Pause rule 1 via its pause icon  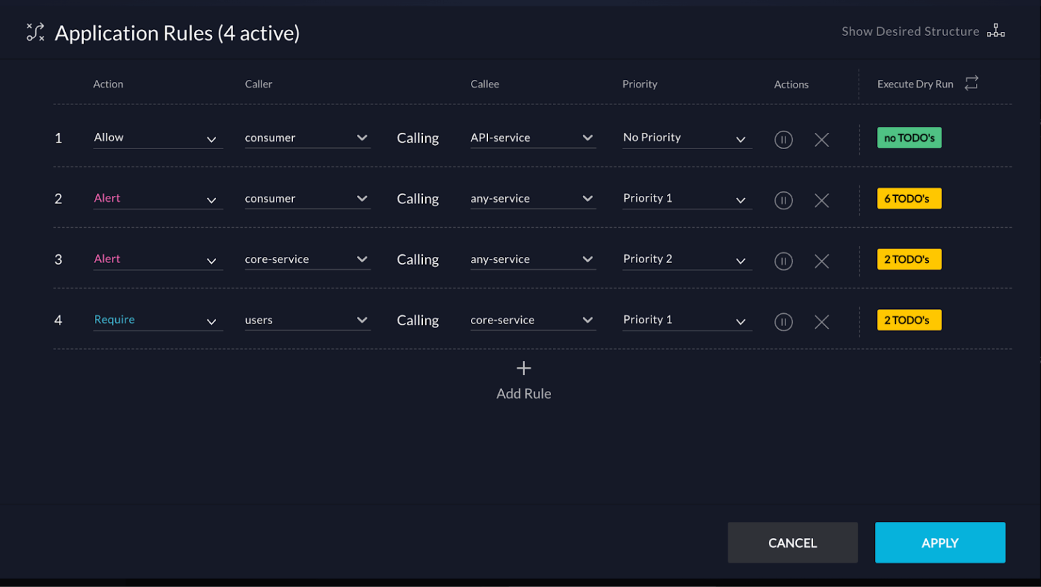coord(784,140)
